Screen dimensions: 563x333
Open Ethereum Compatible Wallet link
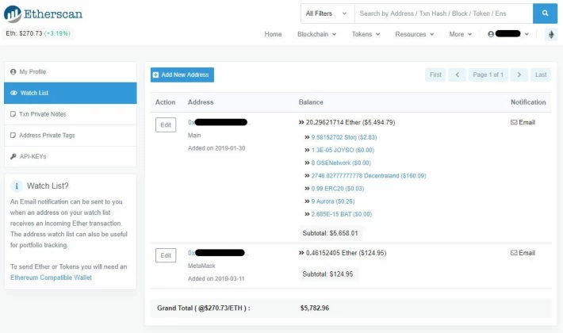point(51,277)
